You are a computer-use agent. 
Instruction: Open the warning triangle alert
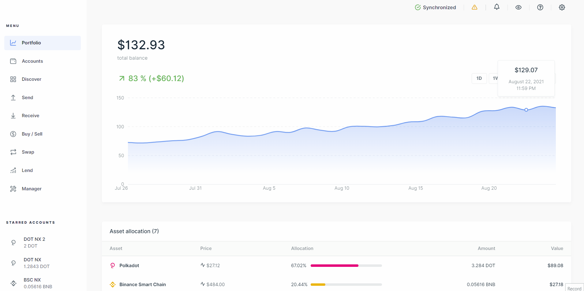[x=474, y=7]
